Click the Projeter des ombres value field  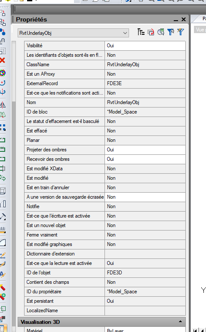(145, 150)
